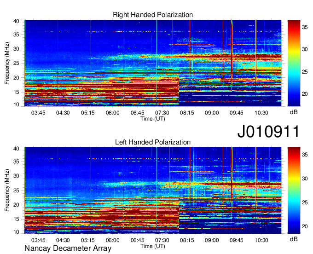Click the 30 dB tick on lower color bar

[305, 179]
